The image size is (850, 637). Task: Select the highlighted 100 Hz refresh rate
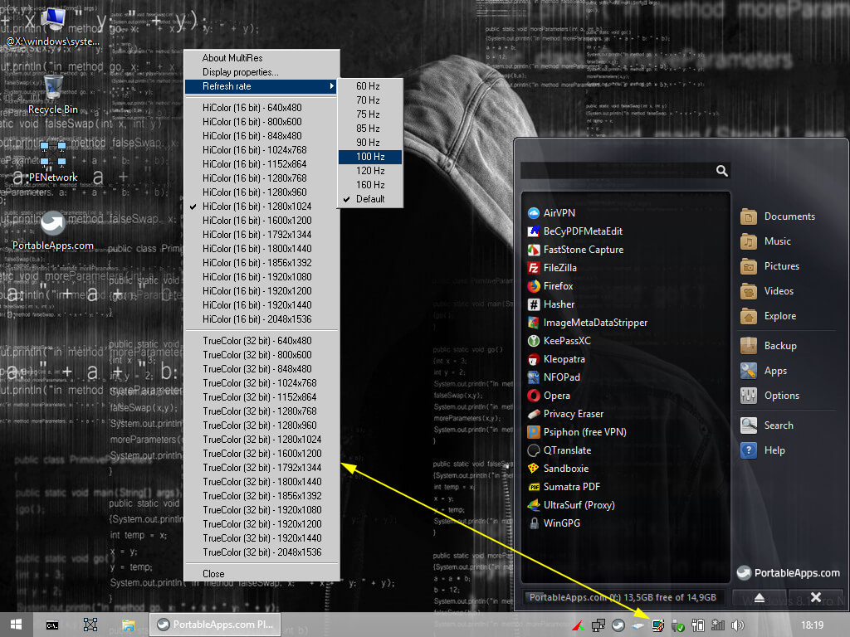tap(370, 157)
